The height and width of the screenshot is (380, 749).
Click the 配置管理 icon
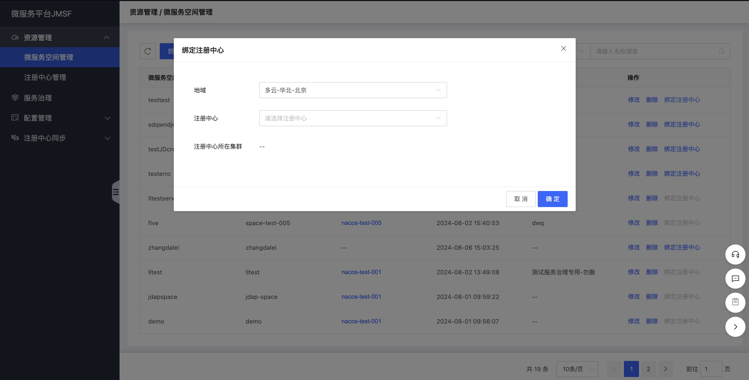(x=15, y=118)
